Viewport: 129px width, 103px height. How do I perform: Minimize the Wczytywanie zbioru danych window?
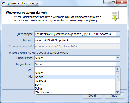tap(107, 2)
